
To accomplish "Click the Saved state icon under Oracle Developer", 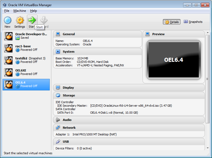I will click(18, 38).
